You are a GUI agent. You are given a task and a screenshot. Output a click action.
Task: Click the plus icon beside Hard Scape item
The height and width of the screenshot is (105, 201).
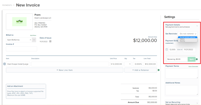click(4, 64)
